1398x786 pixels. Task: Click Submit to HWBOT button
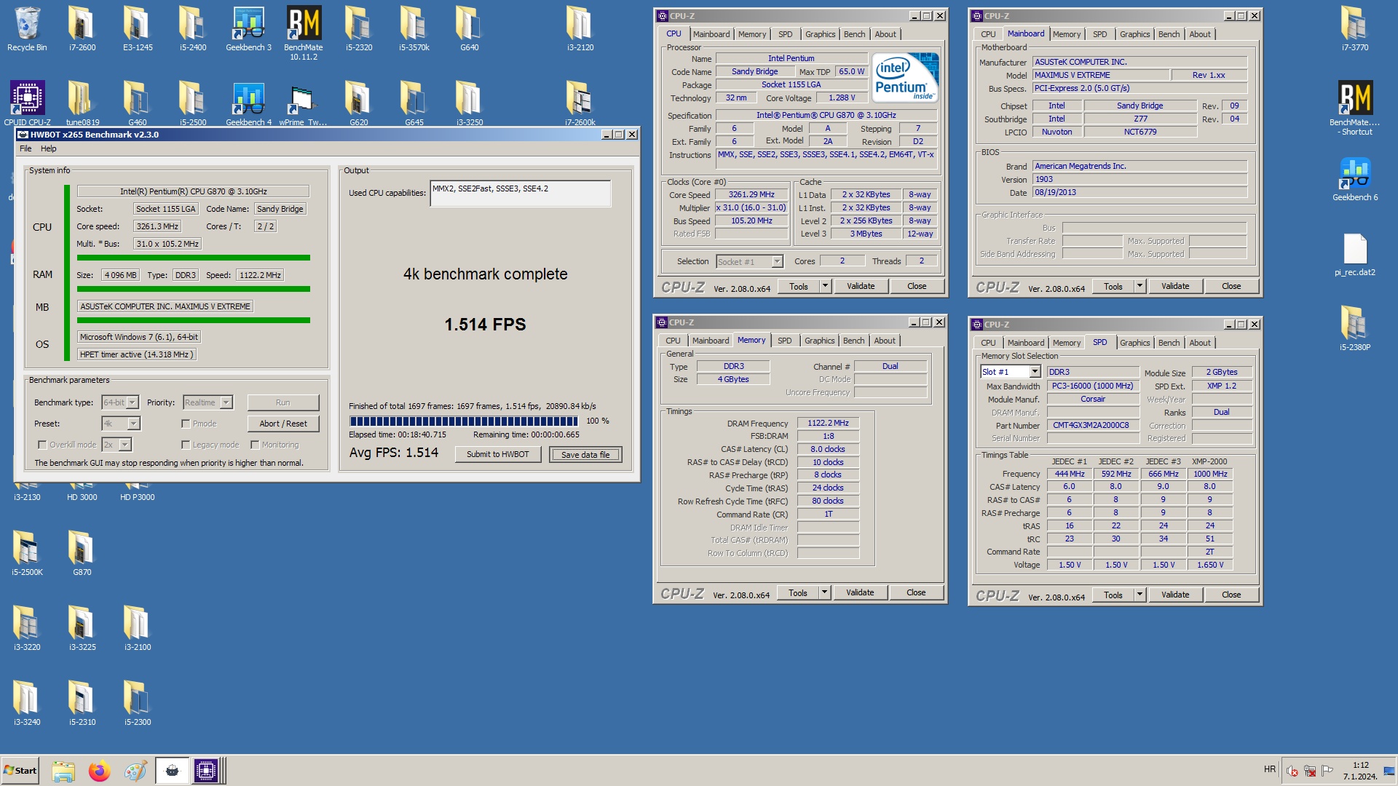(498, 454)
